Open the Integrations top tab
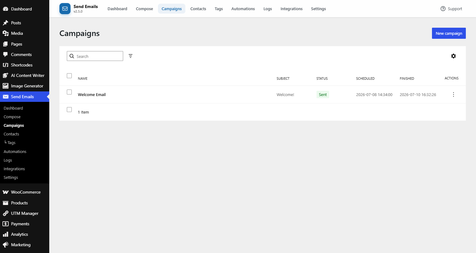This screenshot has width=476, height=253. (x=292, y=9)
